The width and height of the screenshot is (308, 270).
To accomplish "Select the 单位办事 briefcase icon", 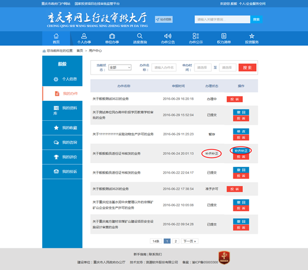I will [x=112, y=36].
